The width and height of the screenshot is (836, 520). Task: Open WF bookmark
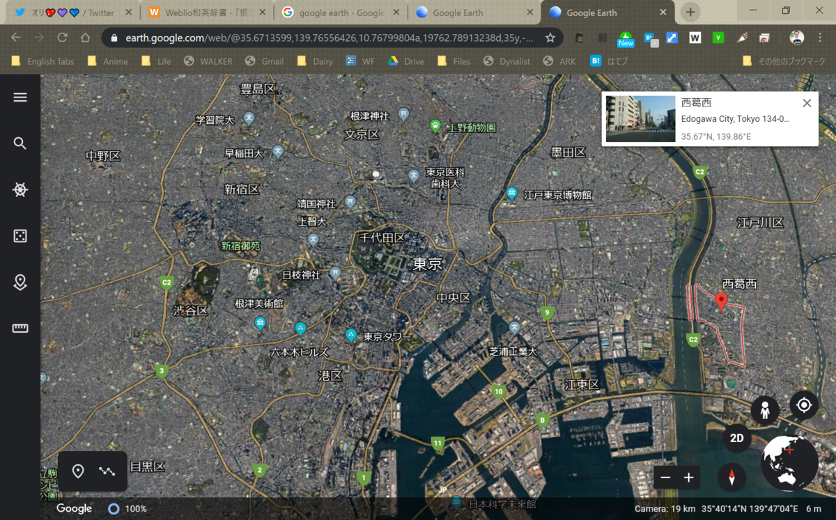pyautogui.click(x=360, y=61)
